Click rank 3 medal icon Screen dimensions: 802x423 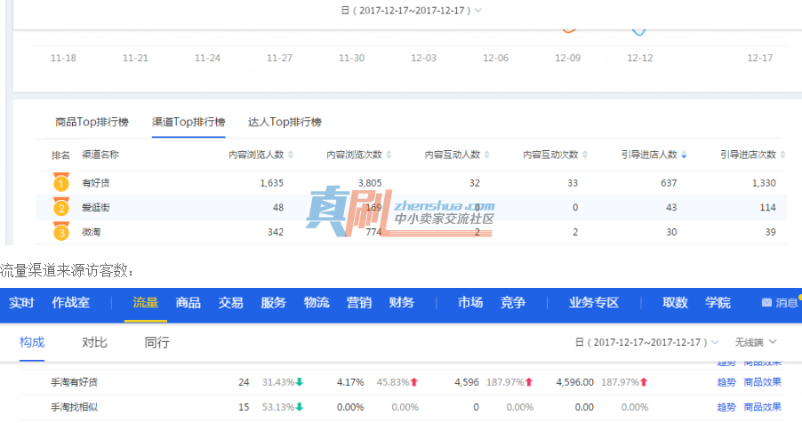click(x=60, y=232)
